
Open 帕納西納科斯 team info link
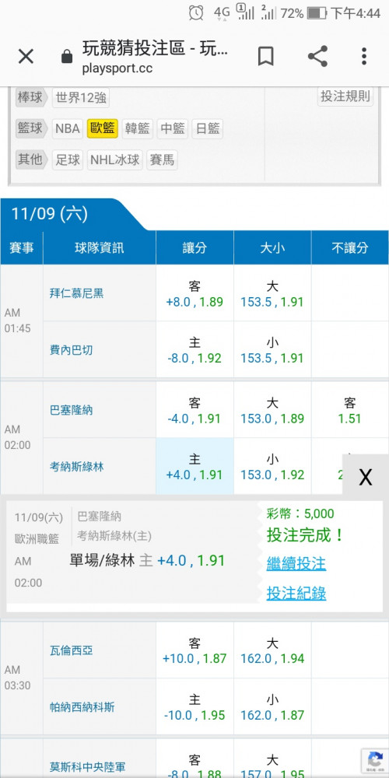pos(82,706)
